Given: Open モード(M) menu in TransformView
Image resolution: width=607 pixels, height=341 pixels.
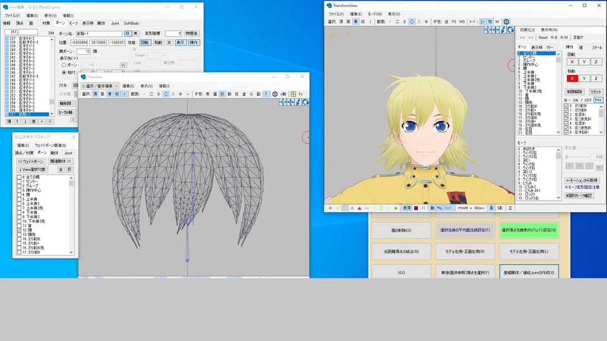Looking at the screenshot, I should [x=374, y=14].
